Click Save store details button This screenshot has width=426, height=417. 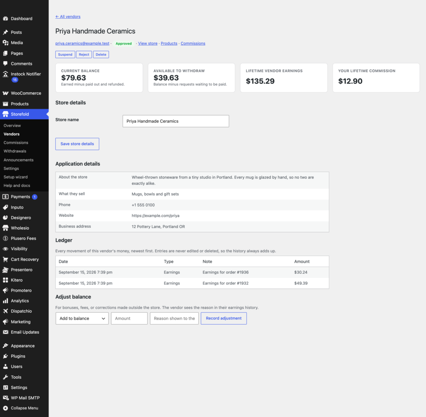(x=77, y=144)
